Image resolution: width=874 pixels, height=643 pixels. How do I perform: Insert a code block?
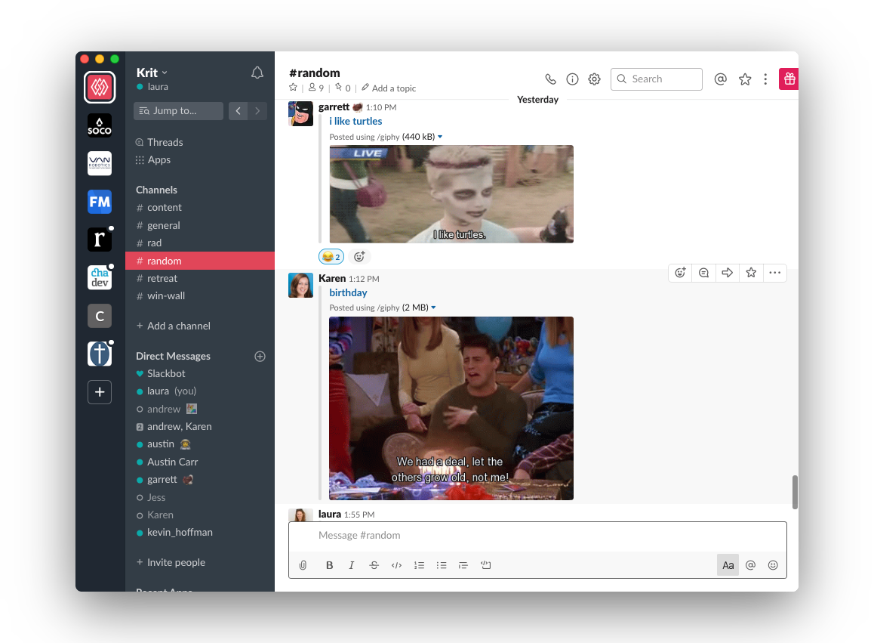(486, 565)
